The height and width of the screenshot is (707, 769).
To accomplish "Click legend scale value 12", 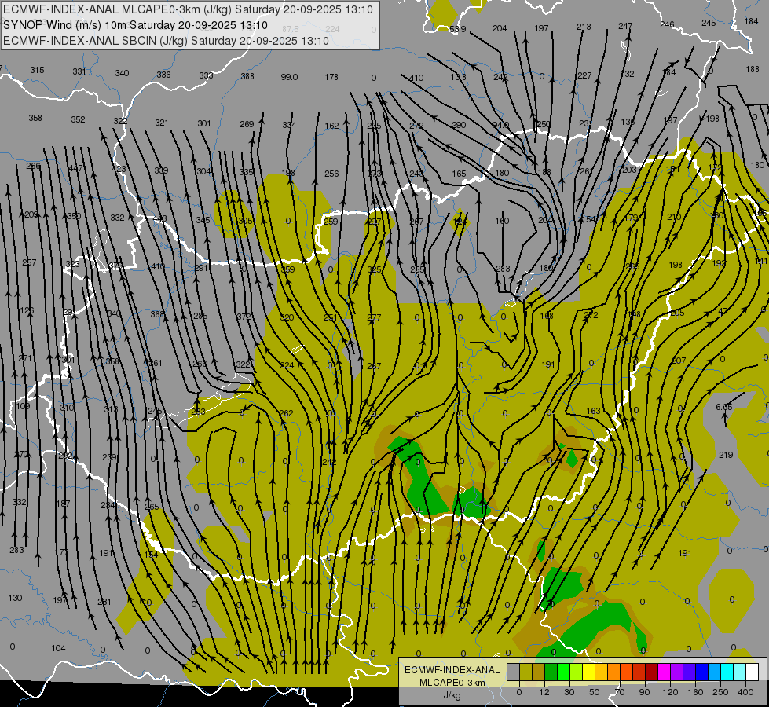I will click(x=544, y=692).
